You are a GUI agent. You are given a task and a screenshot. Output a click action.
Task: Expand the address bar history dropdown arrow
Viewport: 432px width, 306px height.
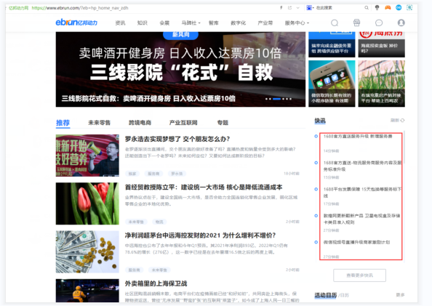(298, 8)
